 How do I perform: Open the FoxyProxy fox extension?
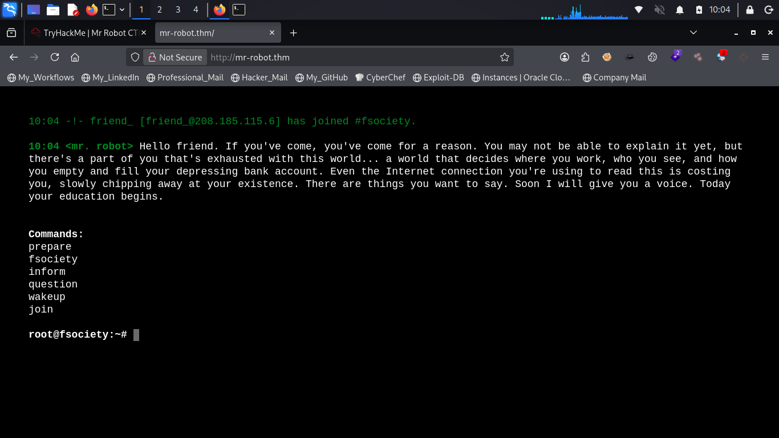click(x=607, y=57)
